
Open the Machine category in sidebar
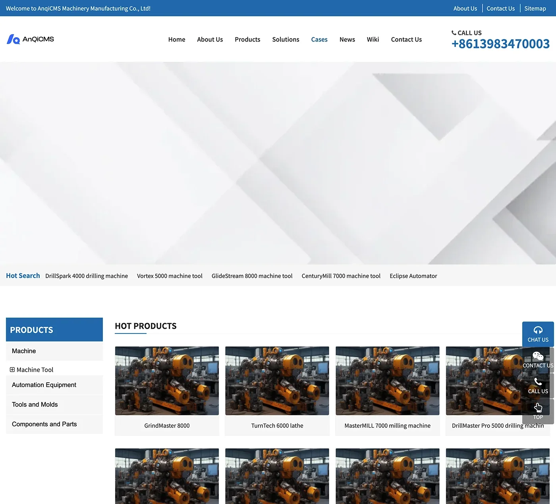pos(54,351)
